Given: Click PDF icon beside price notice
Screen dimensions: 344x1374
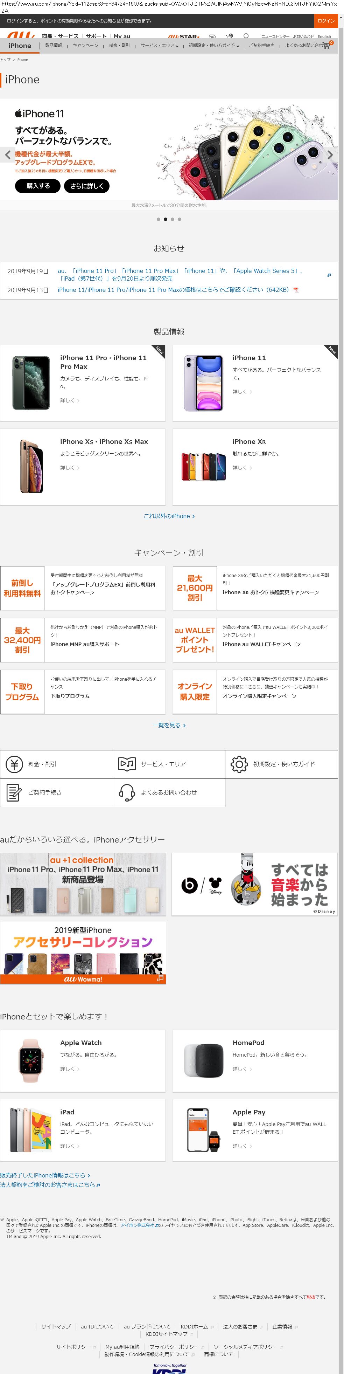Looking at the screenshot, I should point(296,290).
